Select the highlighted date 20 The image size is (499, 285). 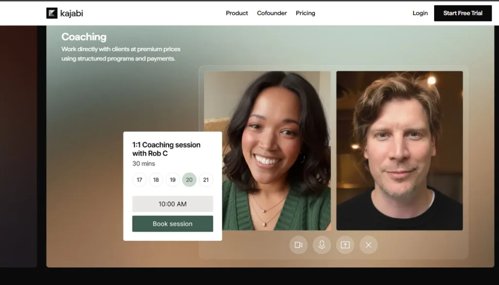tap(189, 180)
